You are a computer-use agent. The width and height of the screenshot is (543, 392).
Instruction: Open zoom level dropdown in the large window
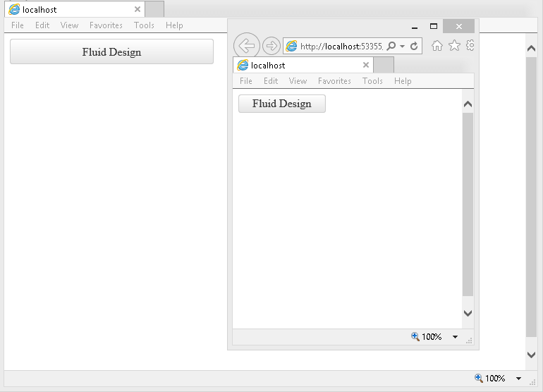point(519,379)
